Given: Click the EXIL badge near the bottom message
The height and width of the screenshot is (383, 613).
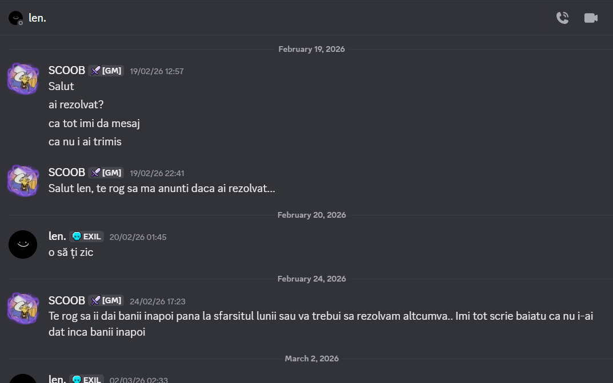Looking at the screenshot, I should point(87,379).
